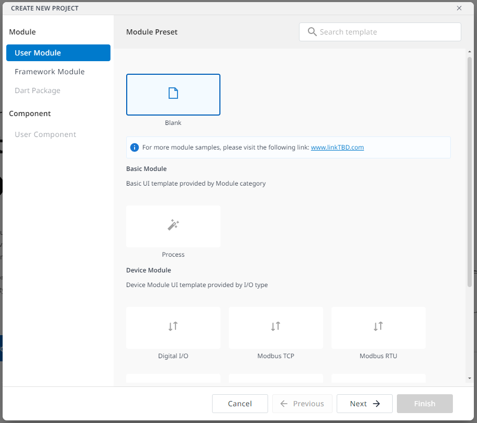This screenshot has height=423, width=477.
Task: Open the www.linkTBD.com link
Action: (337, 147)
